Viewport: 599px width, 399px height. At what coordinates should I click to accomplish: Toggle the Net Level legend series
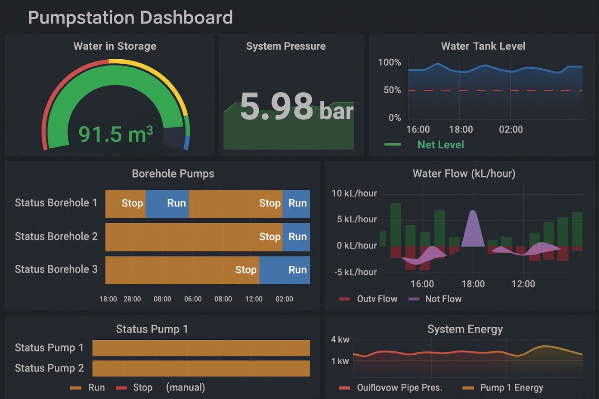(440, 145)
